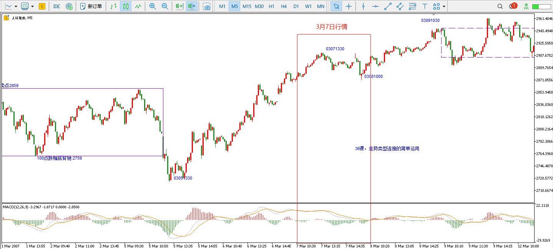Switch to the H1 timeframe
This screenshot has height=249, width=553.
[271, 6]
